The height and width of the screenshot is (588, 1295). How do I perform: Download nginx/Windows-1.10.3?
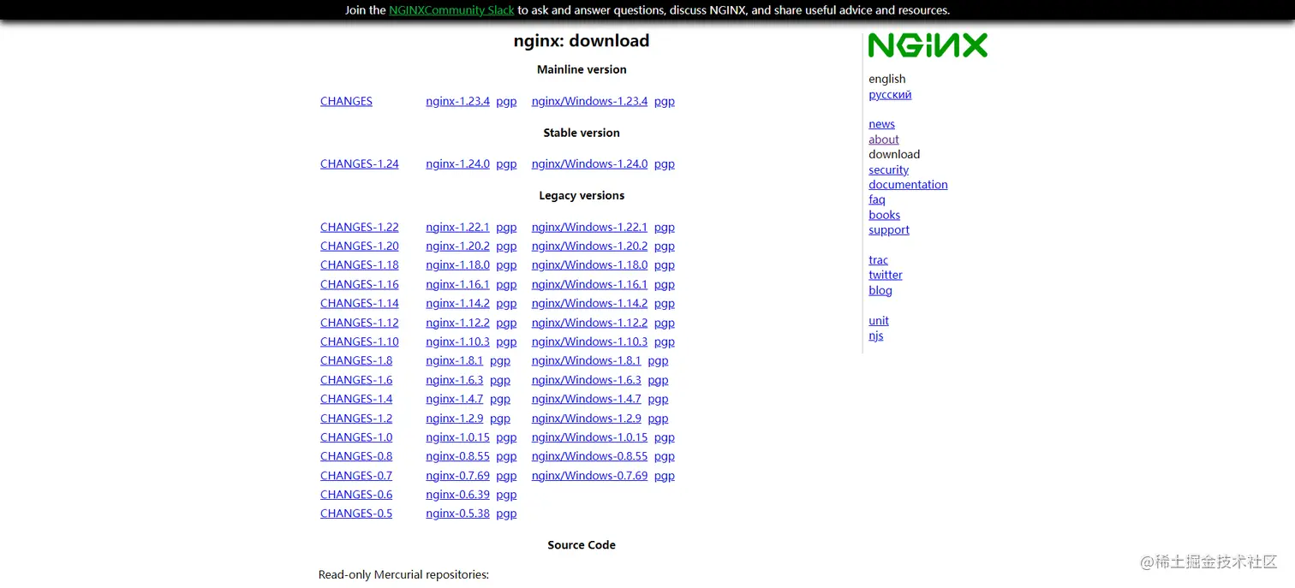tap(589, 342)
